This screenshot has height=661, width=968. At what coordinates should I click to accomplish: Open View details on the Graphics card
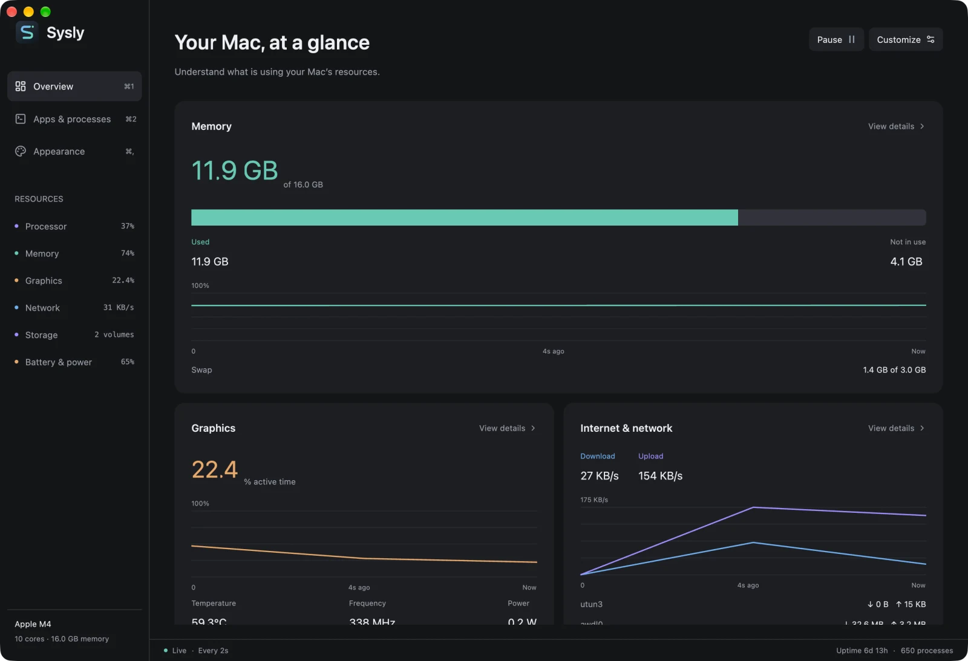point(507,428)
